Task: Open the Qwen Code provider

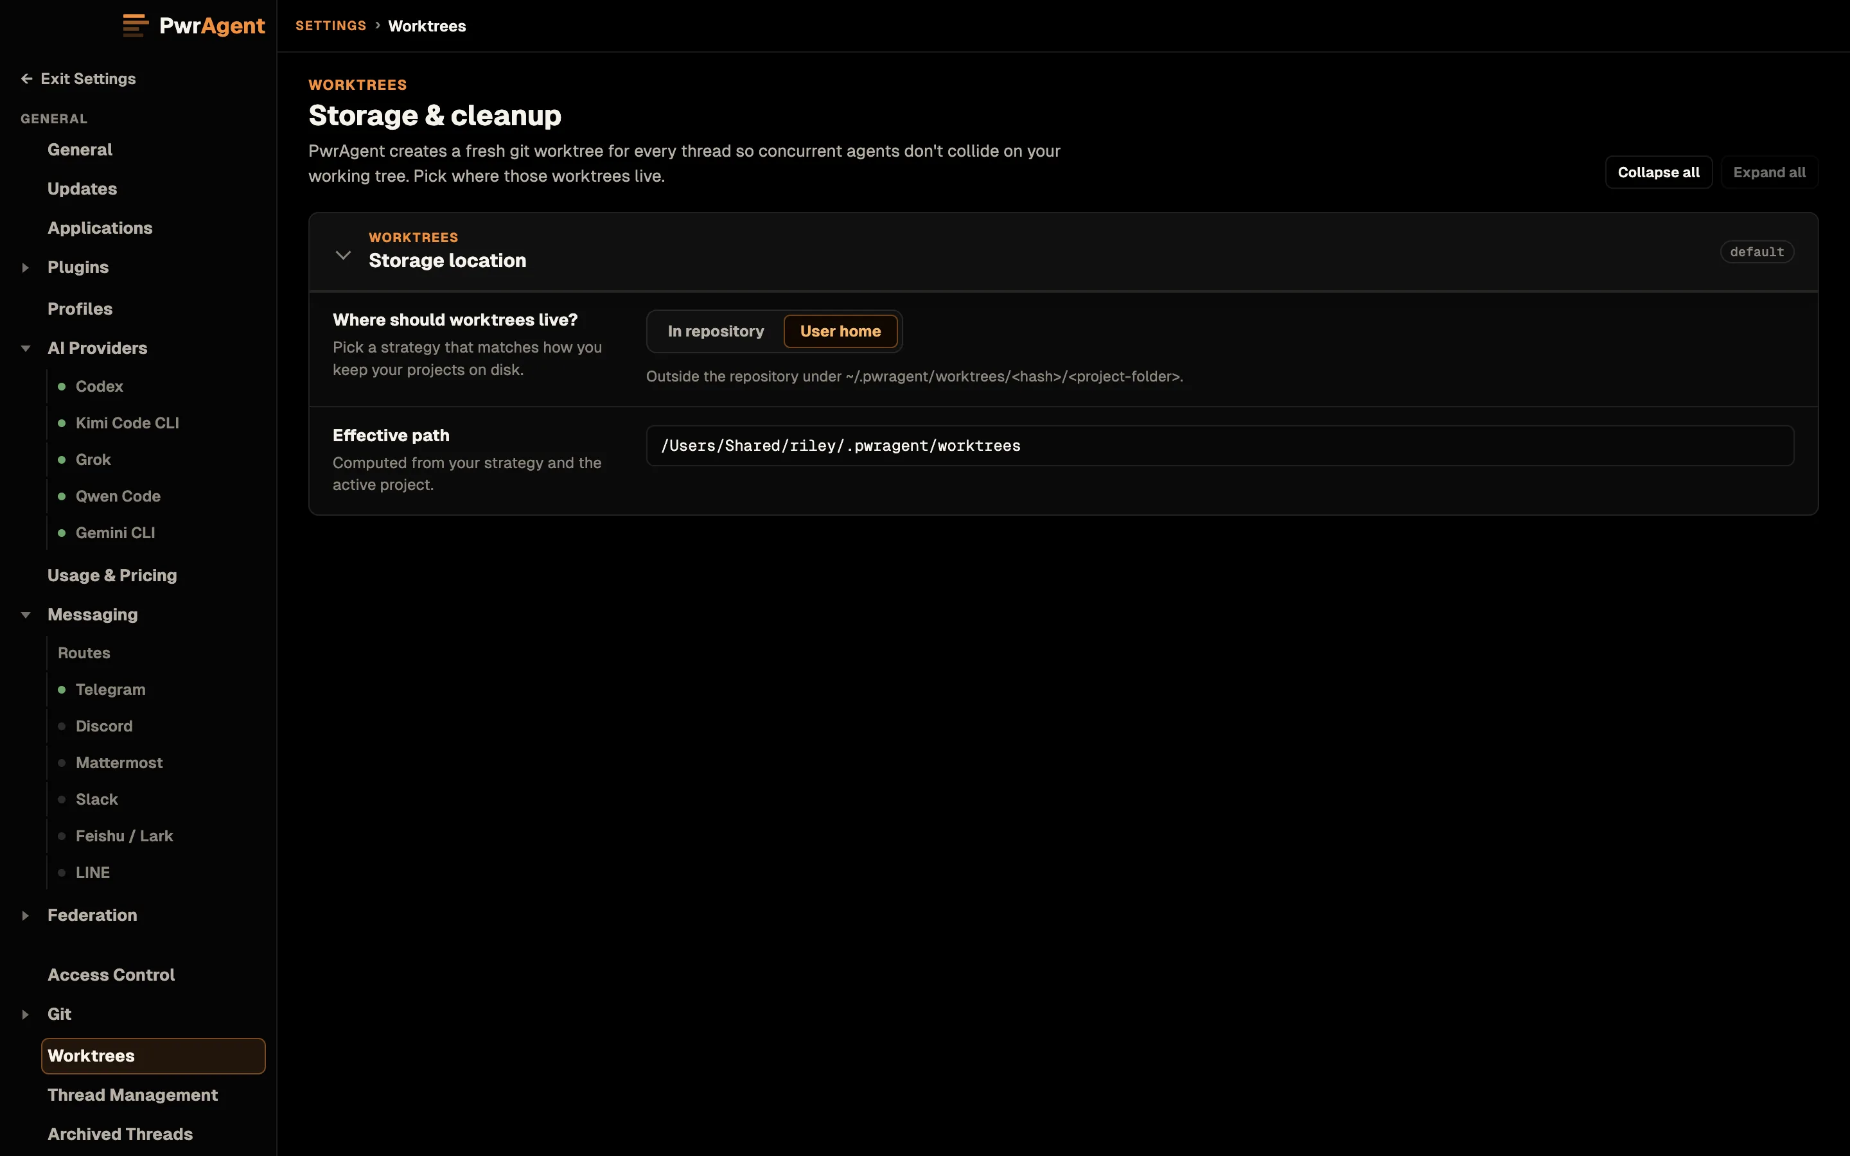Action: click(x=118, y=497)
